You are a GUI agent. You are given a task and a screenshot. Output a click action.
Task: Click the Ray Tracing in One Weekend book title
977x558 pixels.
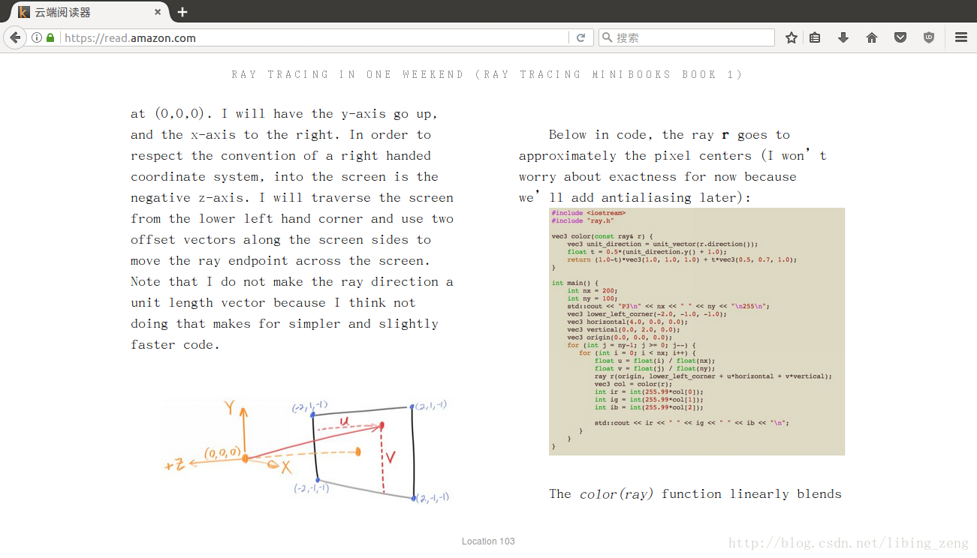pyautogui.click(x=487, y=74)
